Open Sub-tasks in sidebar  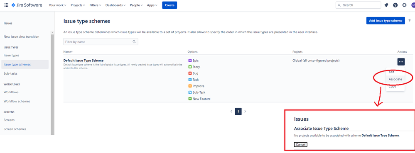coord(10,73)
